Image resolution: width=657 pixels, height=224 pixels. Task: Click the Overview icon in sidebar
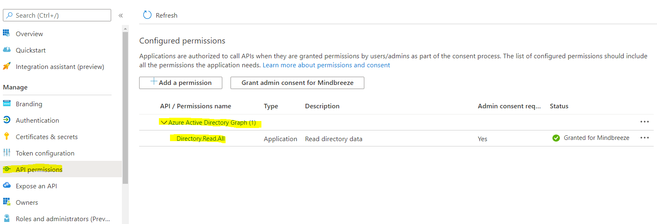[x=7, y=33]
